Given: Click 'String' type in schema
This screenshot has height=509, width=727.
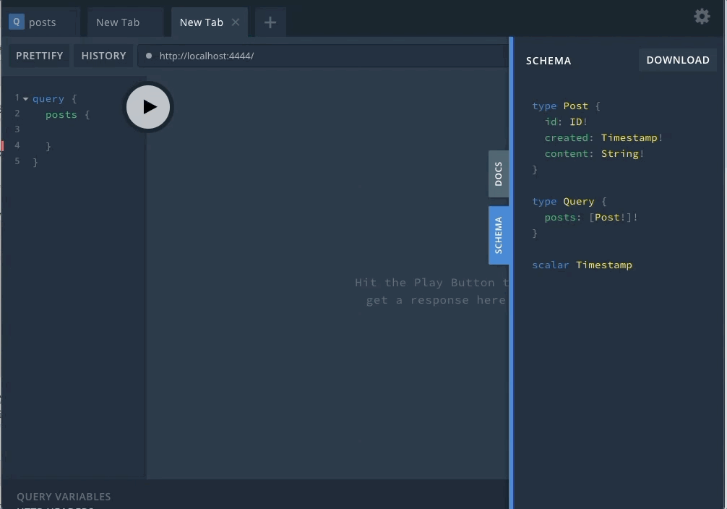Looking at the screenshot, I should [620, 153].
